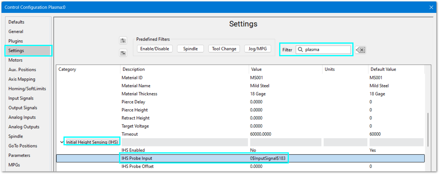Open the Motors page in the sidebar
This screenshot has height=174, width=439.
16,60
